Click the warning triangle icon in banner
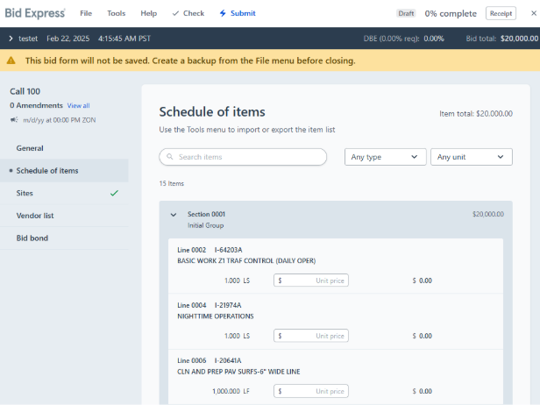 click(x=11, y=60)
